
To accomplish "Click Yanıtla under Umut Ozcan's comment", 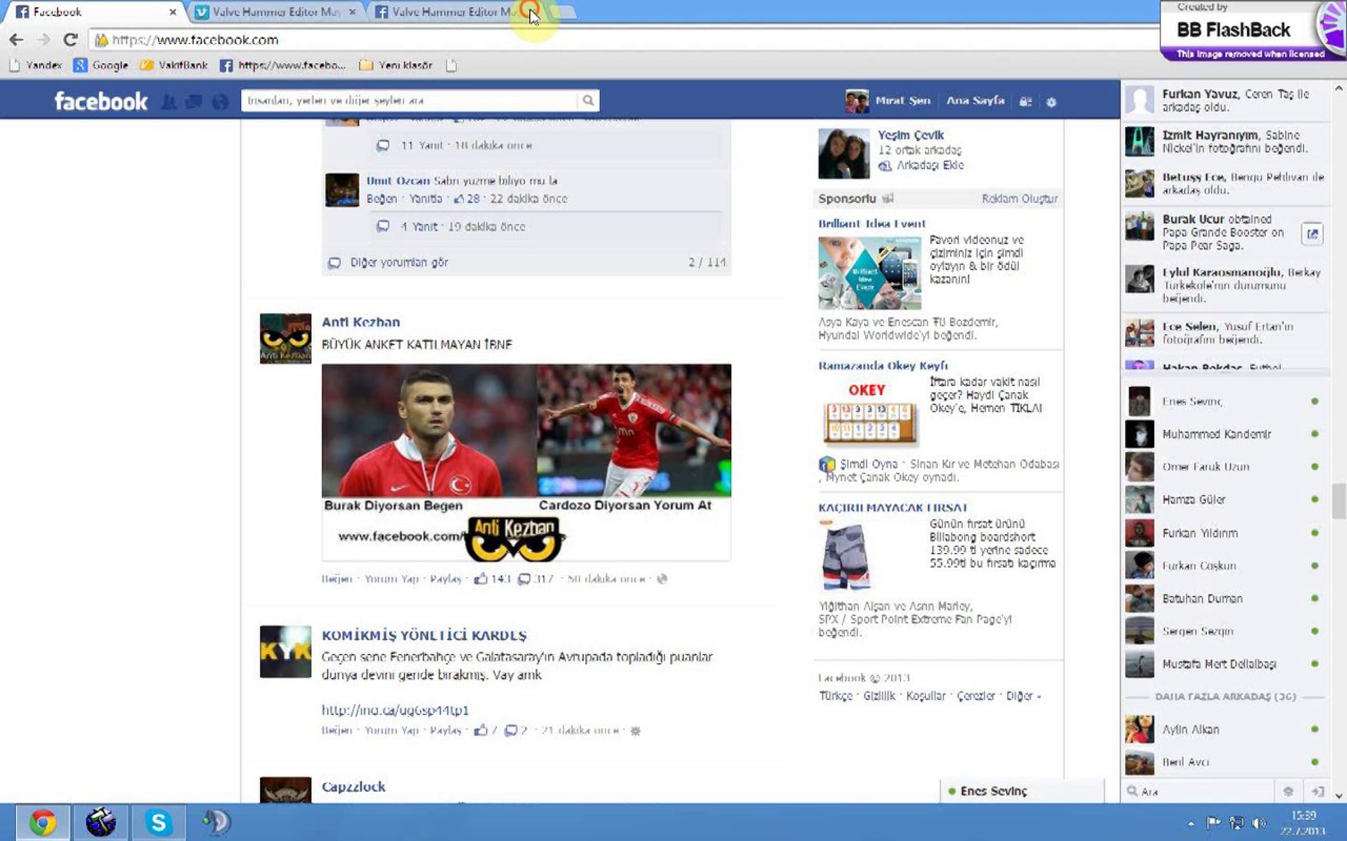I will [x=425, y=198].
